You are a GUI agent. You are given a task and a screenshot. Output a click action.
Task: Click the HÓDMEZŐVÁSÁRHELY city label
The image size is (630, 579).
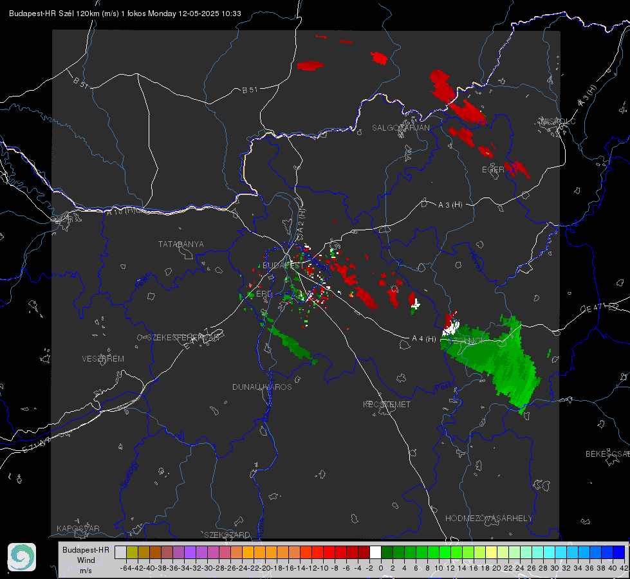click(x=488, y=519)
